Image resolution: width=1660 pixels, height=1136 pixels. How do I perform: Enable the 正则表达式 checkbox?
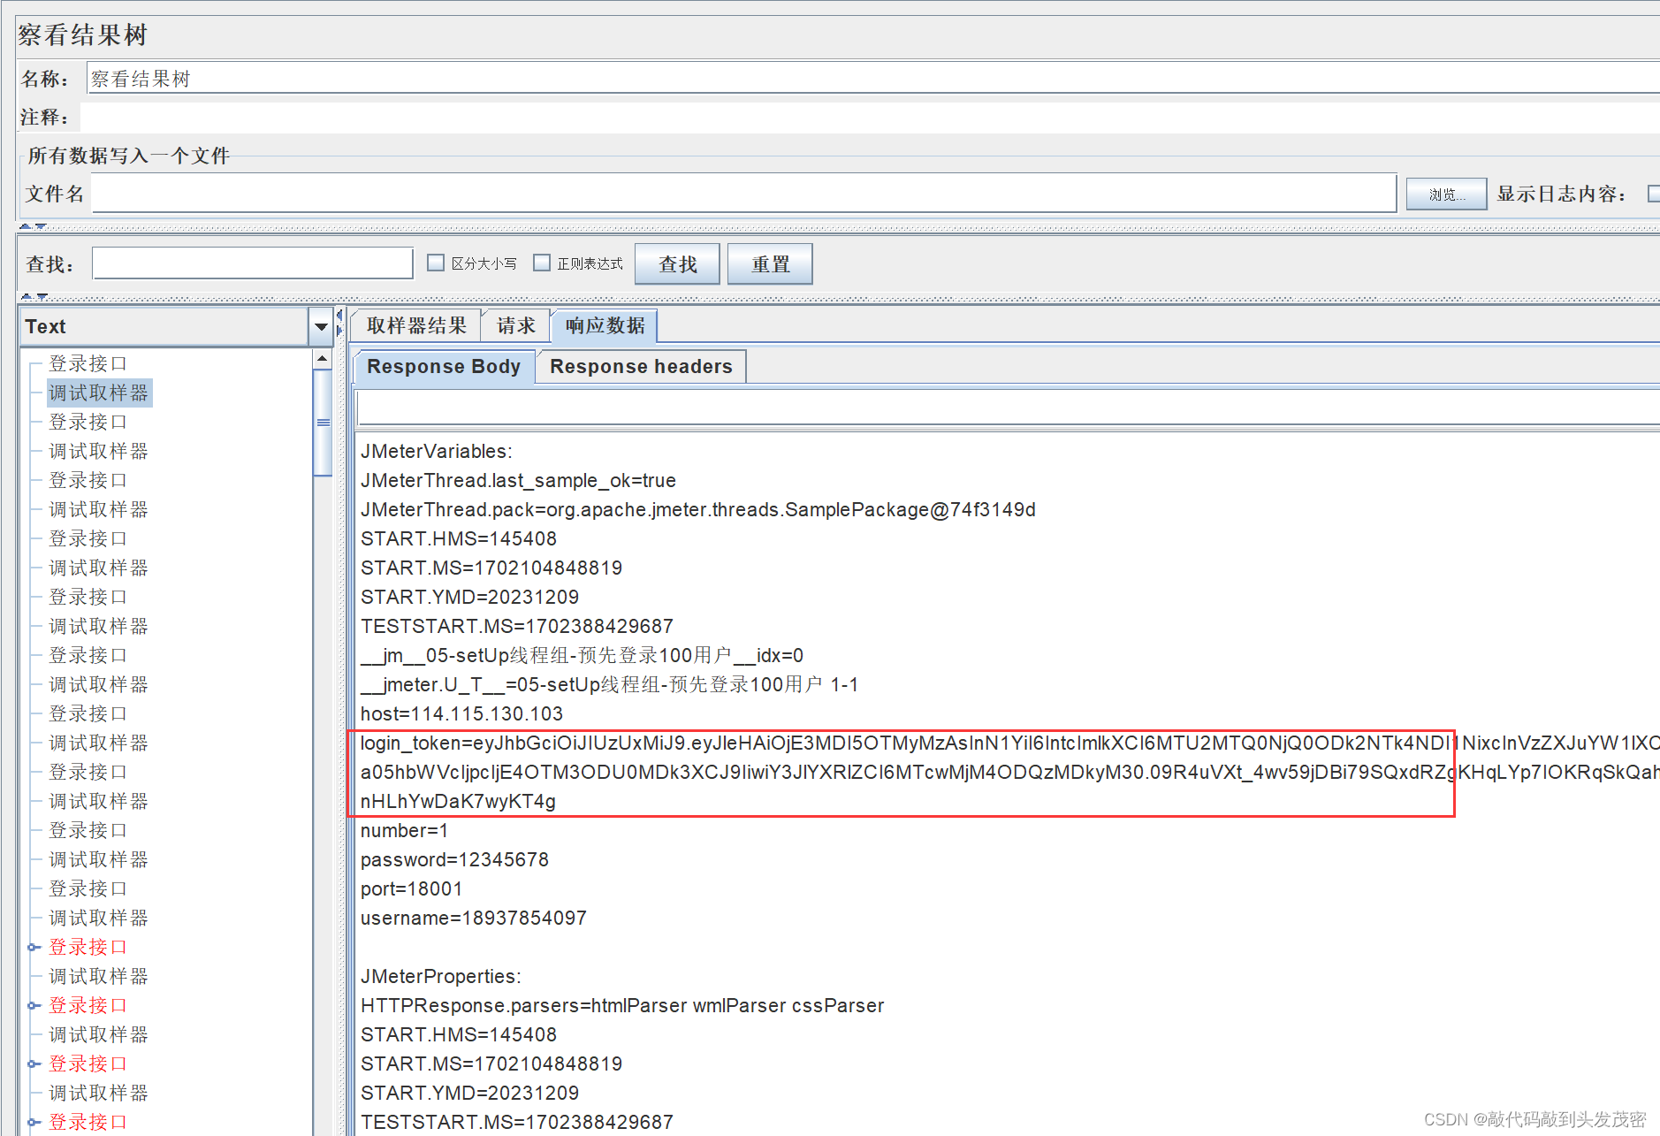[x=542, y=263]
